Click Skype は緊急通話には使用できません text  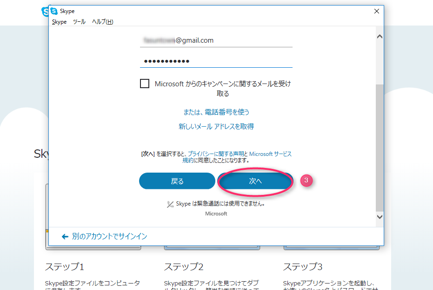tap(220, 204)
